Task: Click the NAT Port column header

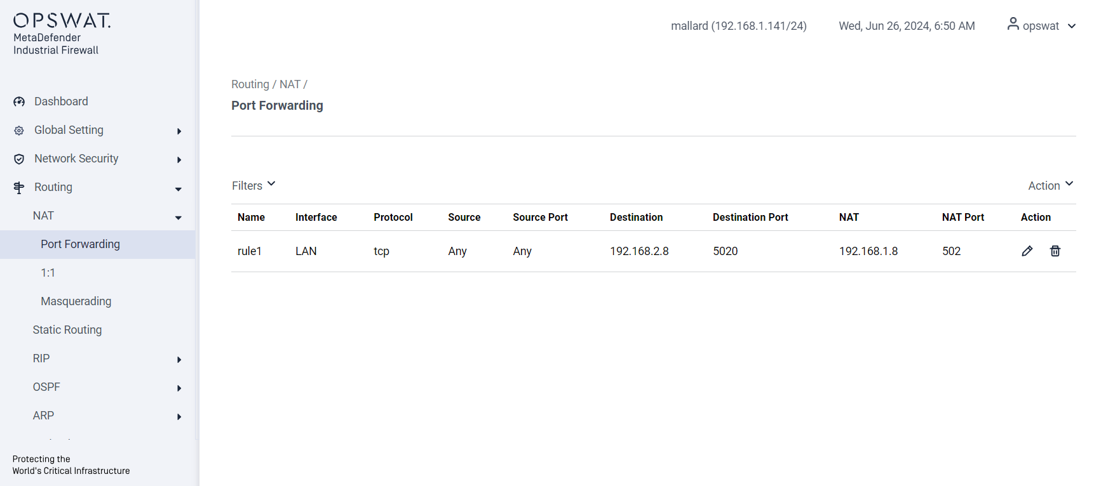Action: [x=963, y=217]
